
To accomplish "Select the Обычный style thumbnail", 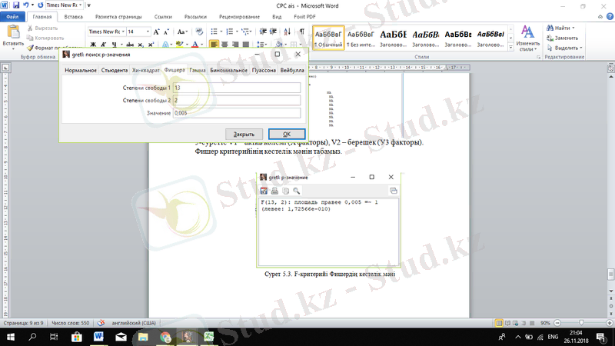I will [x=327, y=38].
